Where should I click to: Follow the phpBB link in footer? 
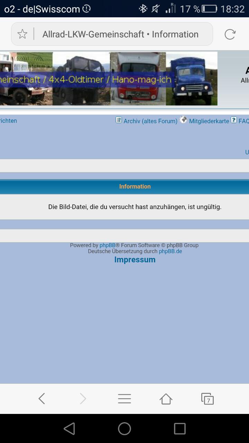coord(107,245)
